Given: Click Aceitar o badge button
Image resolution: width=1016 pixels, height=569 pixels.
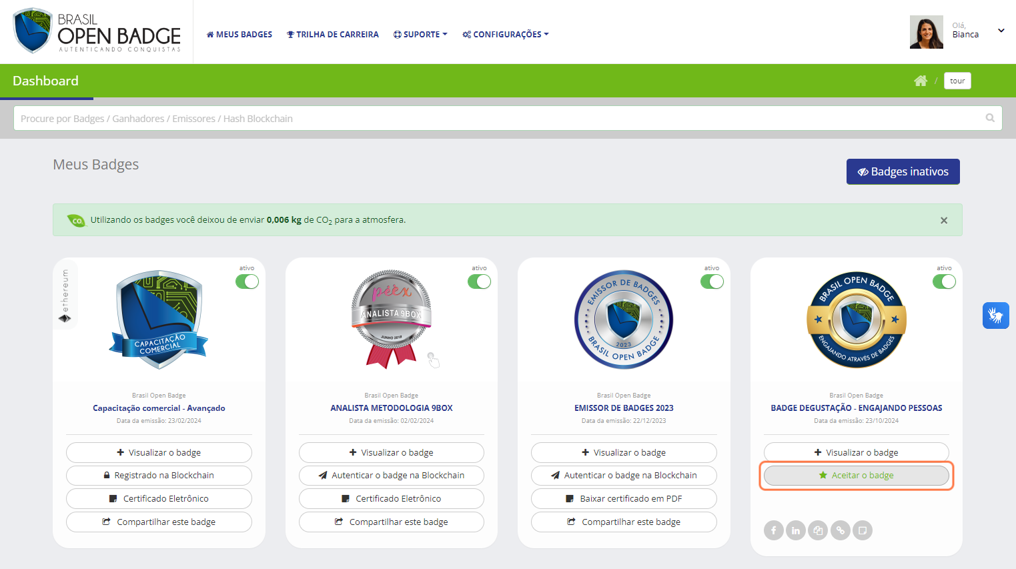Looking at the screenshot, I should pyautogui.click(x=857, y=476).
